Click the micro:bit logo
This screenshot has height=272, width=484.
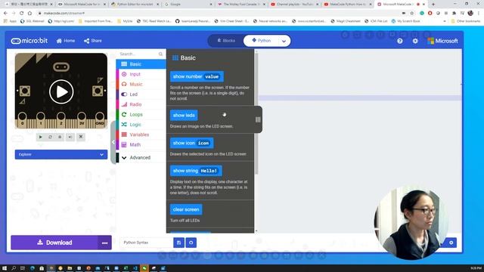tap(29, 41)
